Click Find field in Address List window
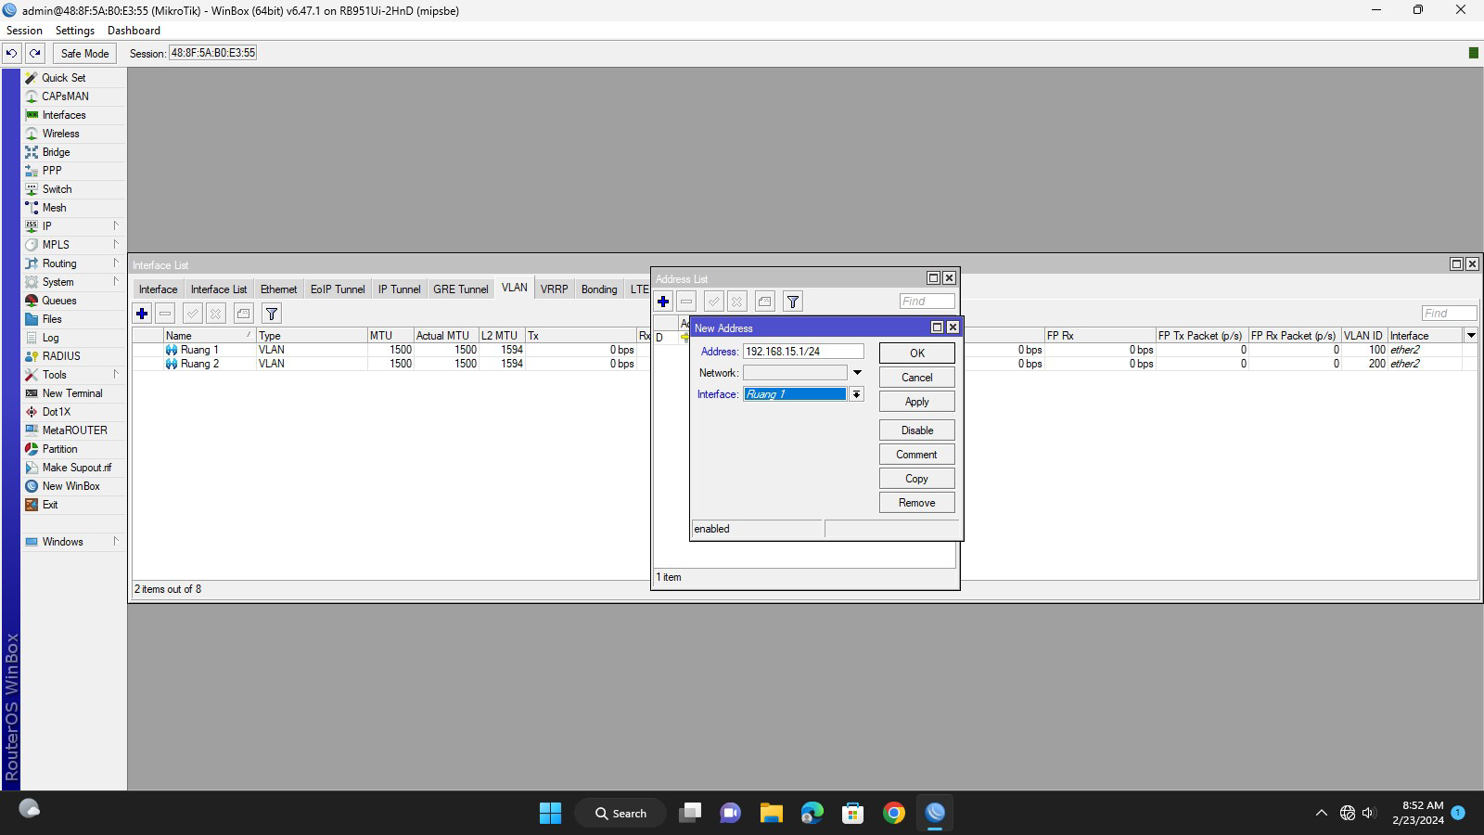The width and height of the screenshot is (1484, 835). [x=927, y=302]
